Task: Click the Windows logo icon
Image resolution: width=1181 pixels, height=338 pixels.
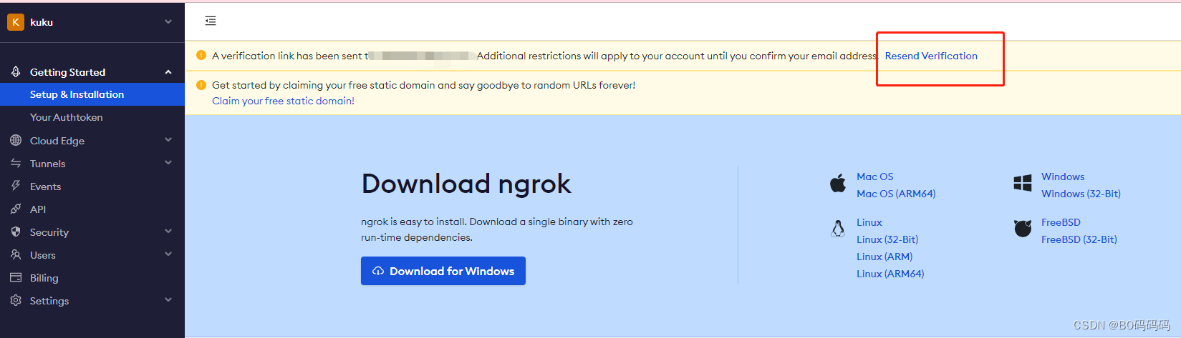Action: (x=1023, y=183)
